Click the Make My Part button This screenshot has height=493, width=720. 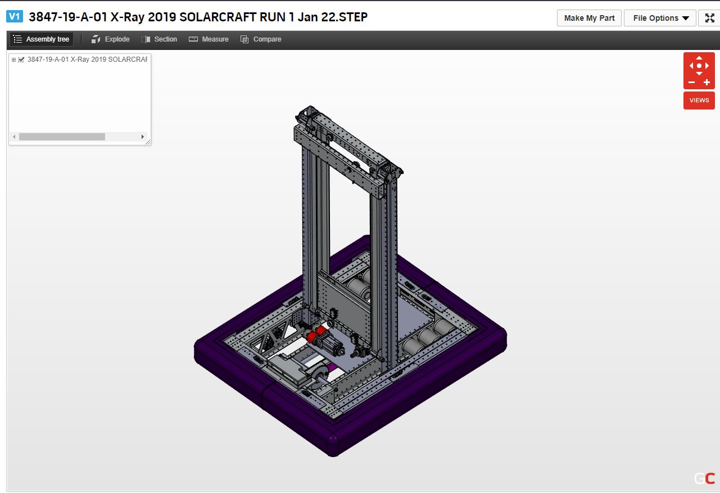[x=589, y=18]
